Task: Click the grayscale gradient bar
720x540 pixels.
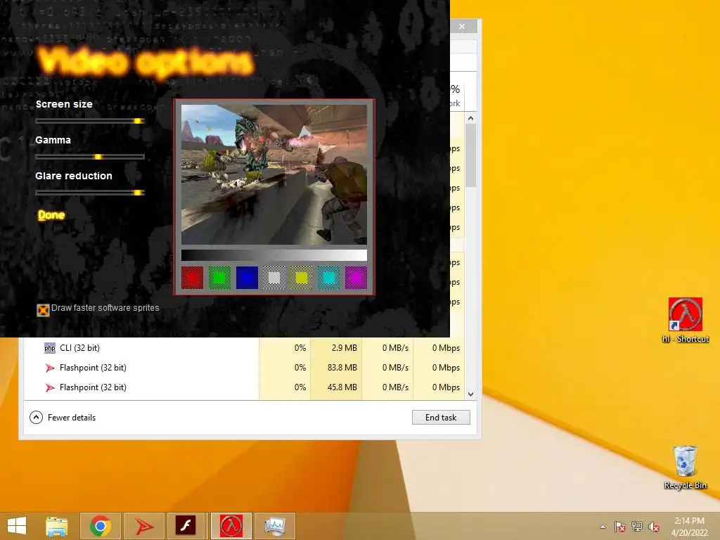Action: click(274, 255)
